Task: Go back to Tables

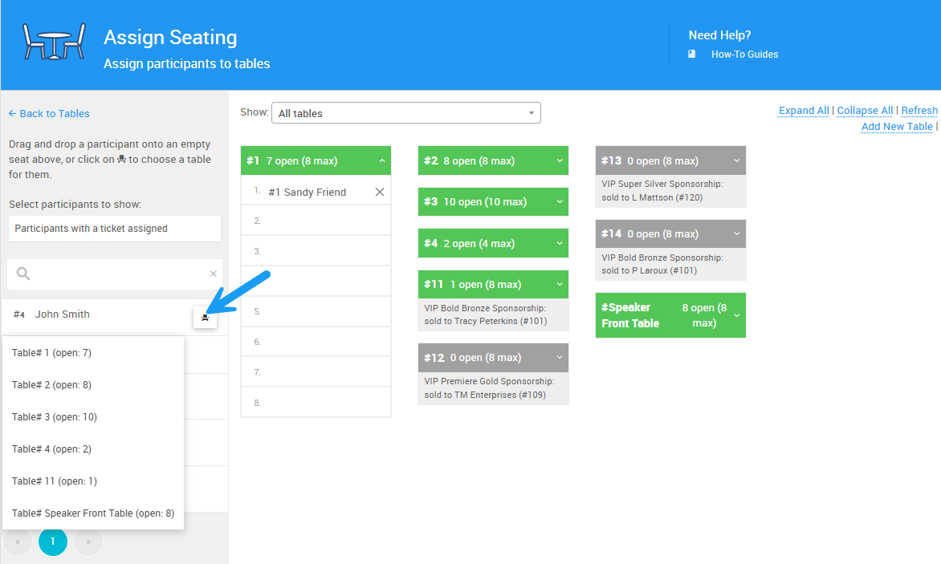Action: pos(49,114)
